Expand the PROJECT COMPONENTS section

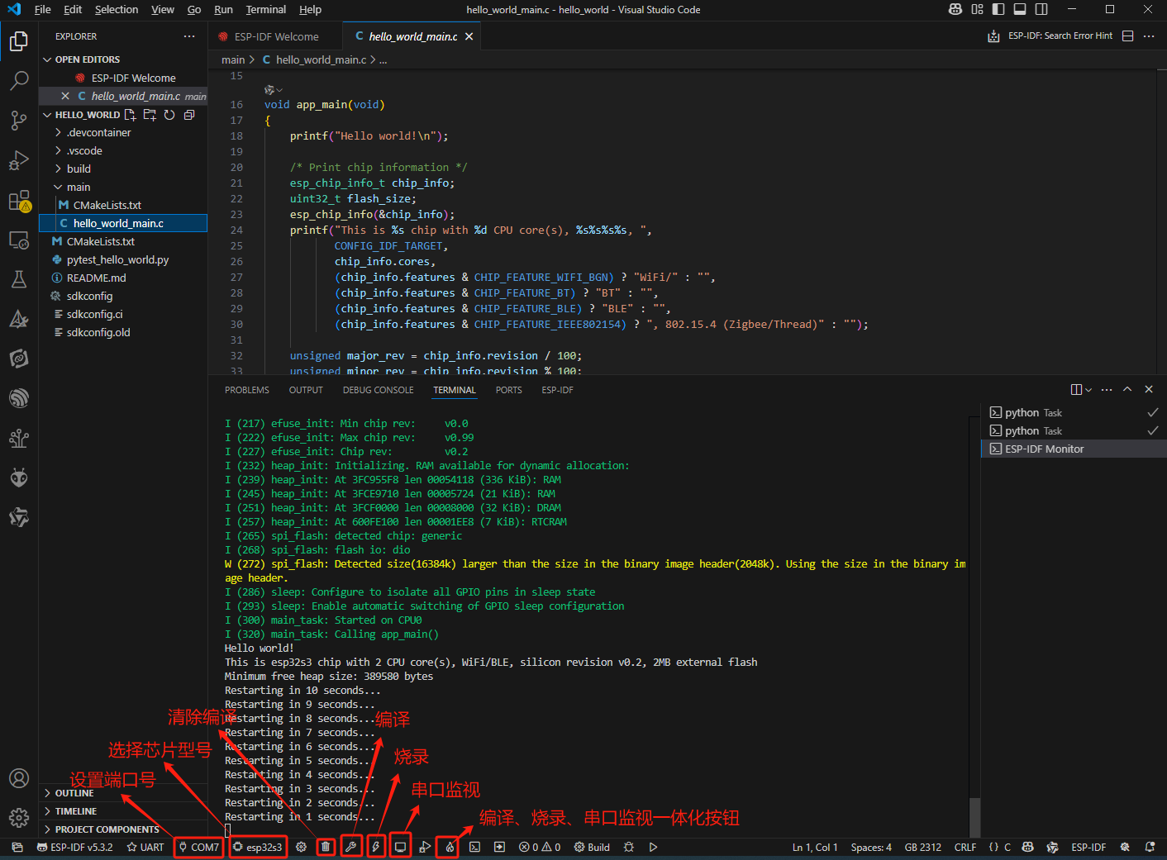122,829
